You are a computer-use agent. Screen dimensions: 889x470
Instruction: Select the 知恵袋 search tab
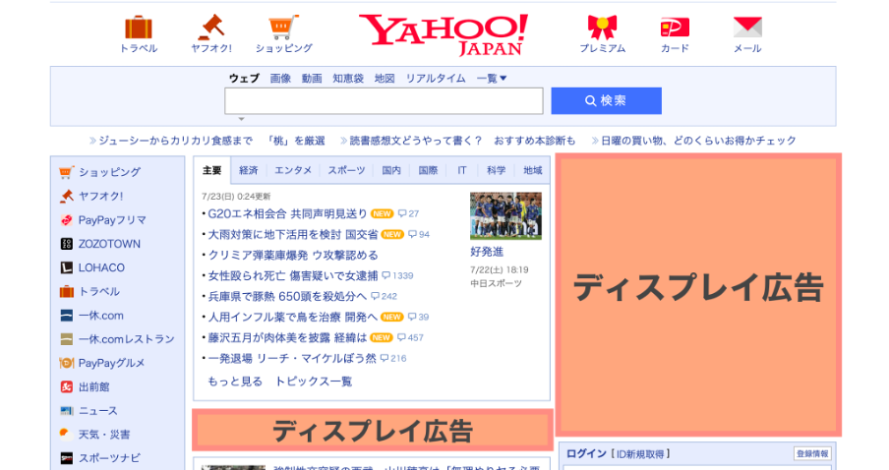(x=348, y=79)
